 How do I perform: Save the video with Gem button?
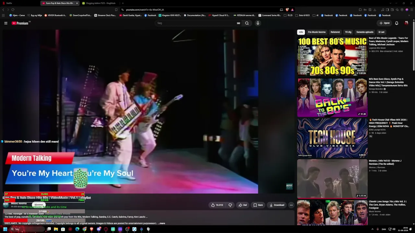[x=258, y=205]
